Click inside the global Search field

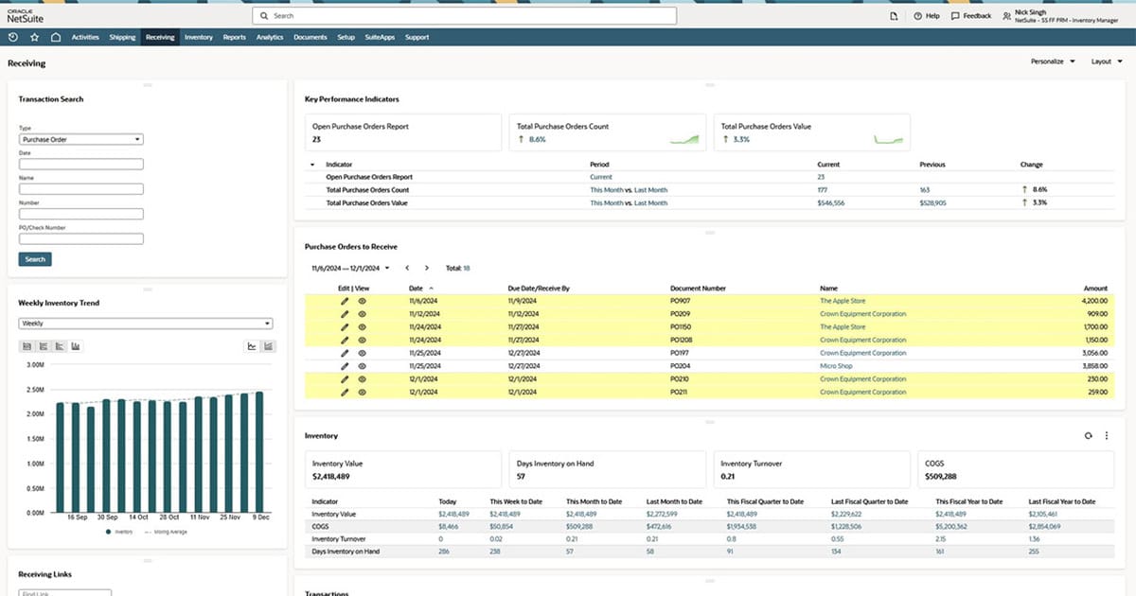click(x=464, y=15)
